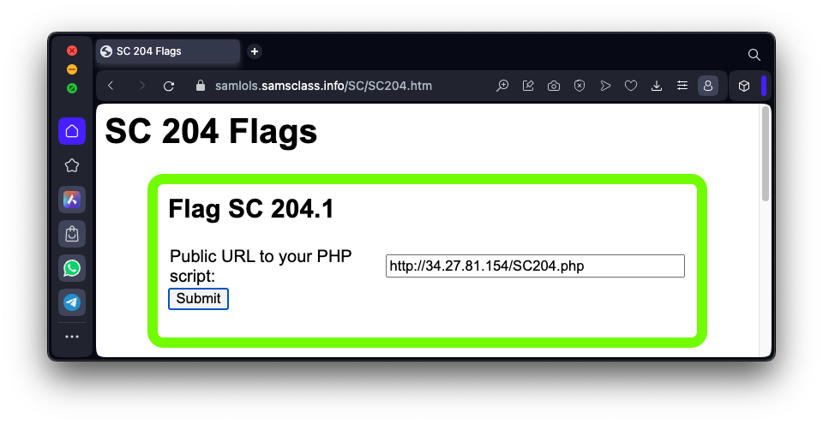Open Telegram in sidebar
The width and height of the screenshot is (823, 424).
coord(72,302)
